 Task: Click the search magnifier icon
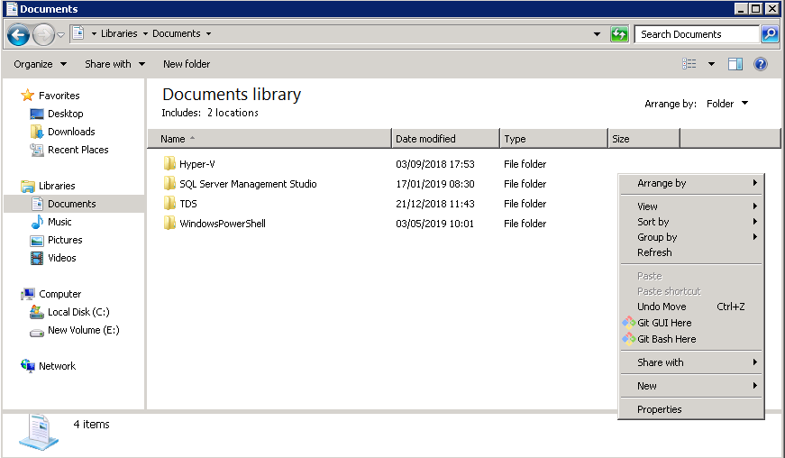(x=770, y=34)
